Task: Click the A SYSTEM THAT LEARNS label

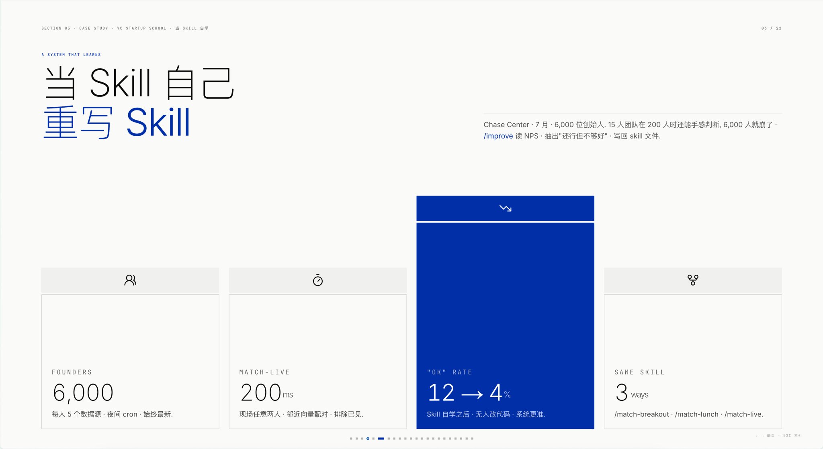Action: pyautogui.click(x=71, y=55)
